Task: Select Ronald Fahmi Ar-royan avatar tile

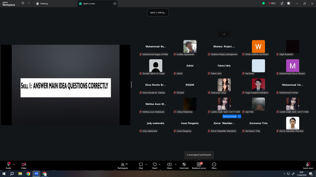Action: pos(156,65)
